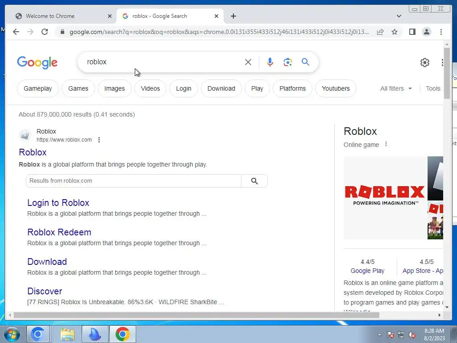The height and width of the screenshot is (343, 457).
Task: Select the Videos filter chip
Action: pos(150,88)
